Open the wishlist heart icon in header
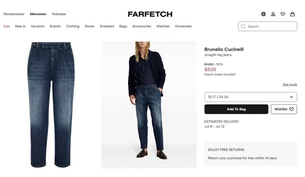Image resolution: width=305 pixels, height=177 pixels. [x=283, y=14]
